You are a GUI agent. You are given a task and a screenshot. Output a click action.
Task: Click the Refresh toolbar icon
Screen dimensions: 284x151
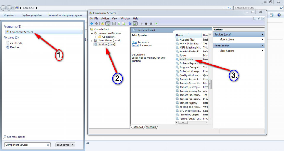point(119,23)
